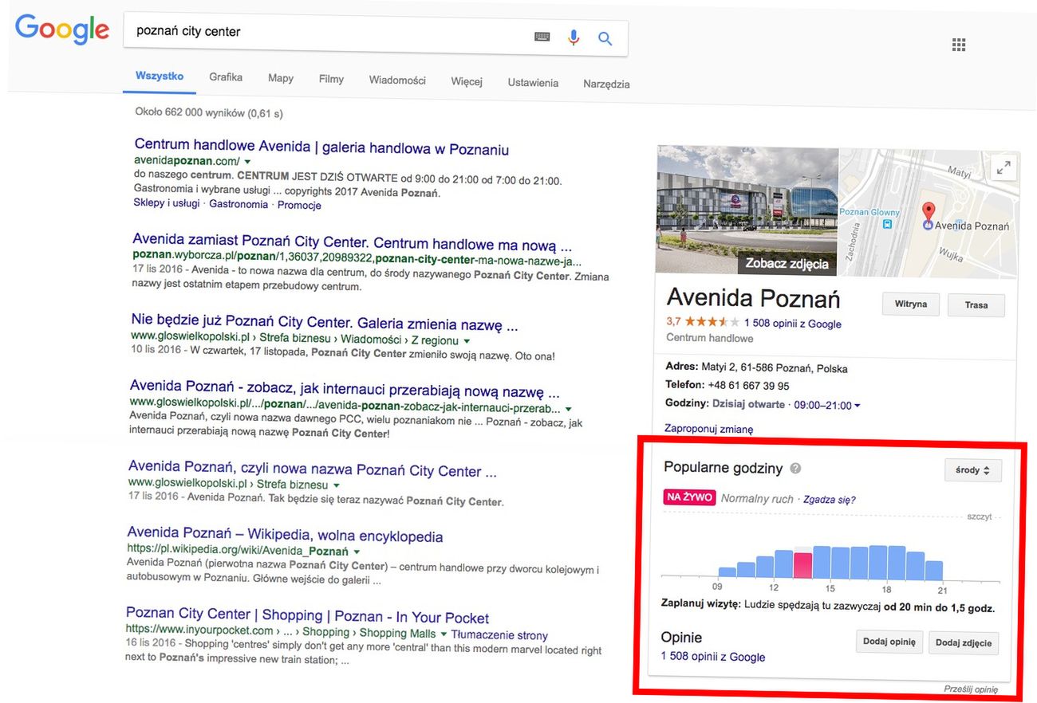Click the NA ŻYWO live badge

(x=689, y=497)
